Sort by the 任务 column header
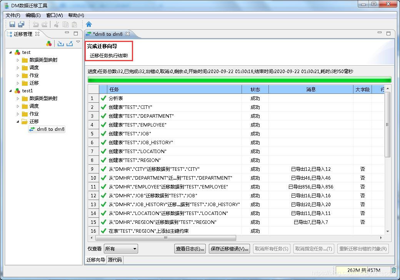 (175, 90)
